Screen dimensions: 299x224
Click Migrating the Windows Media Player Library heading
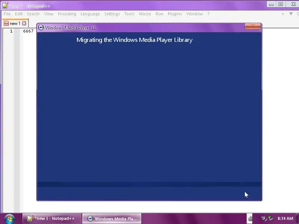coord(135,40)
